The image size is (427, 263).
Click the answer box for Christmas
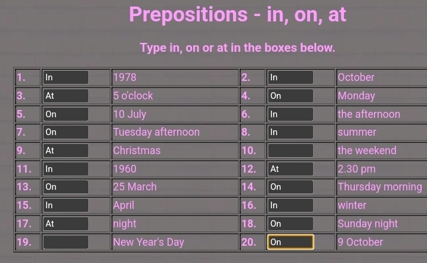66,151
